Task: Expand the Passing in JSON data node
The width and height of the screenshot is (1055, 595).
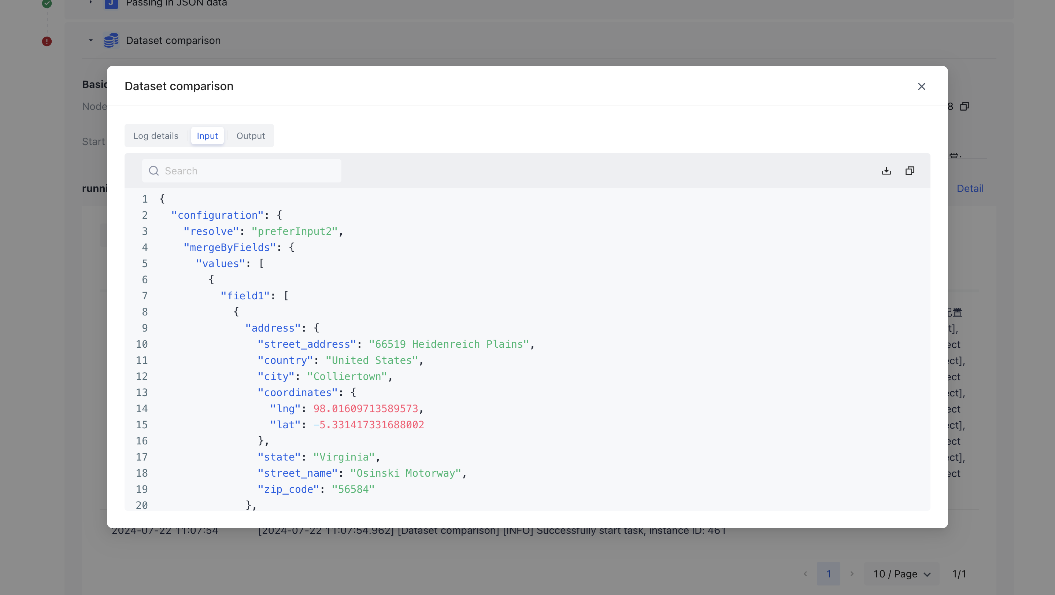Action: point(90,3)
